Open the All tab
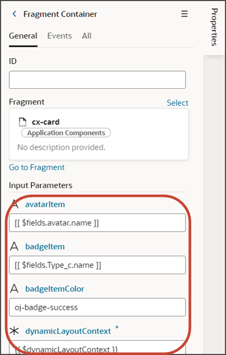The image size is (226, 355). click(87, 36)
